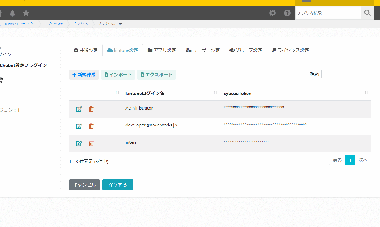Viewport: 380px width, 227px height.
Task: Sort by the first column arrows
Action: 117,93
